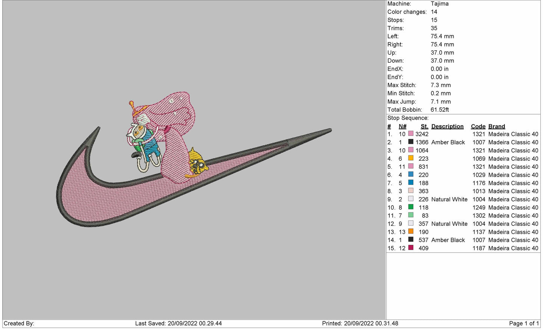This screenshot has width=543, height=330.
Task: Choose the orange swatch in stop 13
Action: [x=411, y=232]
